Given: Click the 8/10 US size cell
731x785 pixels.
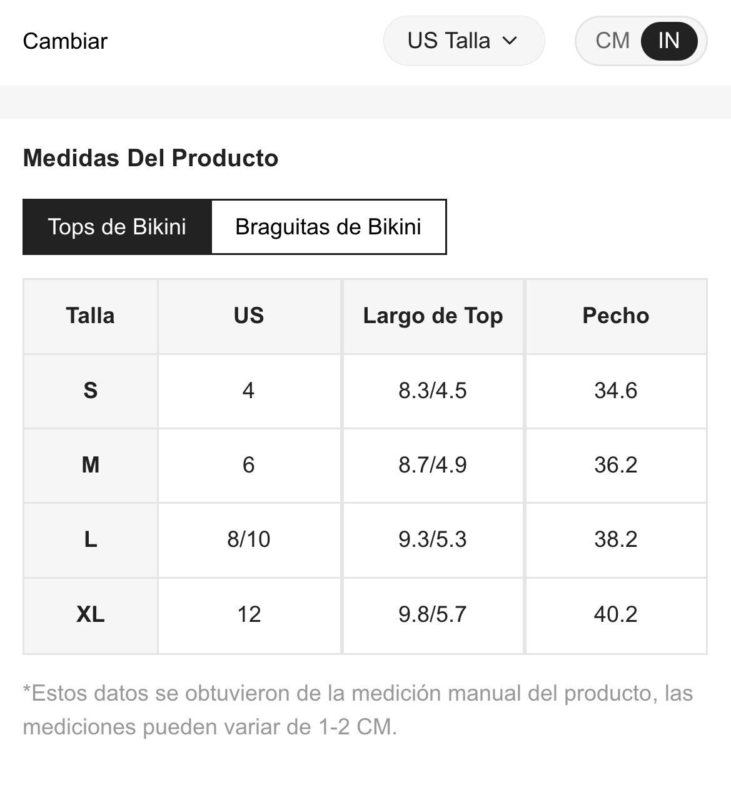Looking at the screenshot, I should (249, 539).
